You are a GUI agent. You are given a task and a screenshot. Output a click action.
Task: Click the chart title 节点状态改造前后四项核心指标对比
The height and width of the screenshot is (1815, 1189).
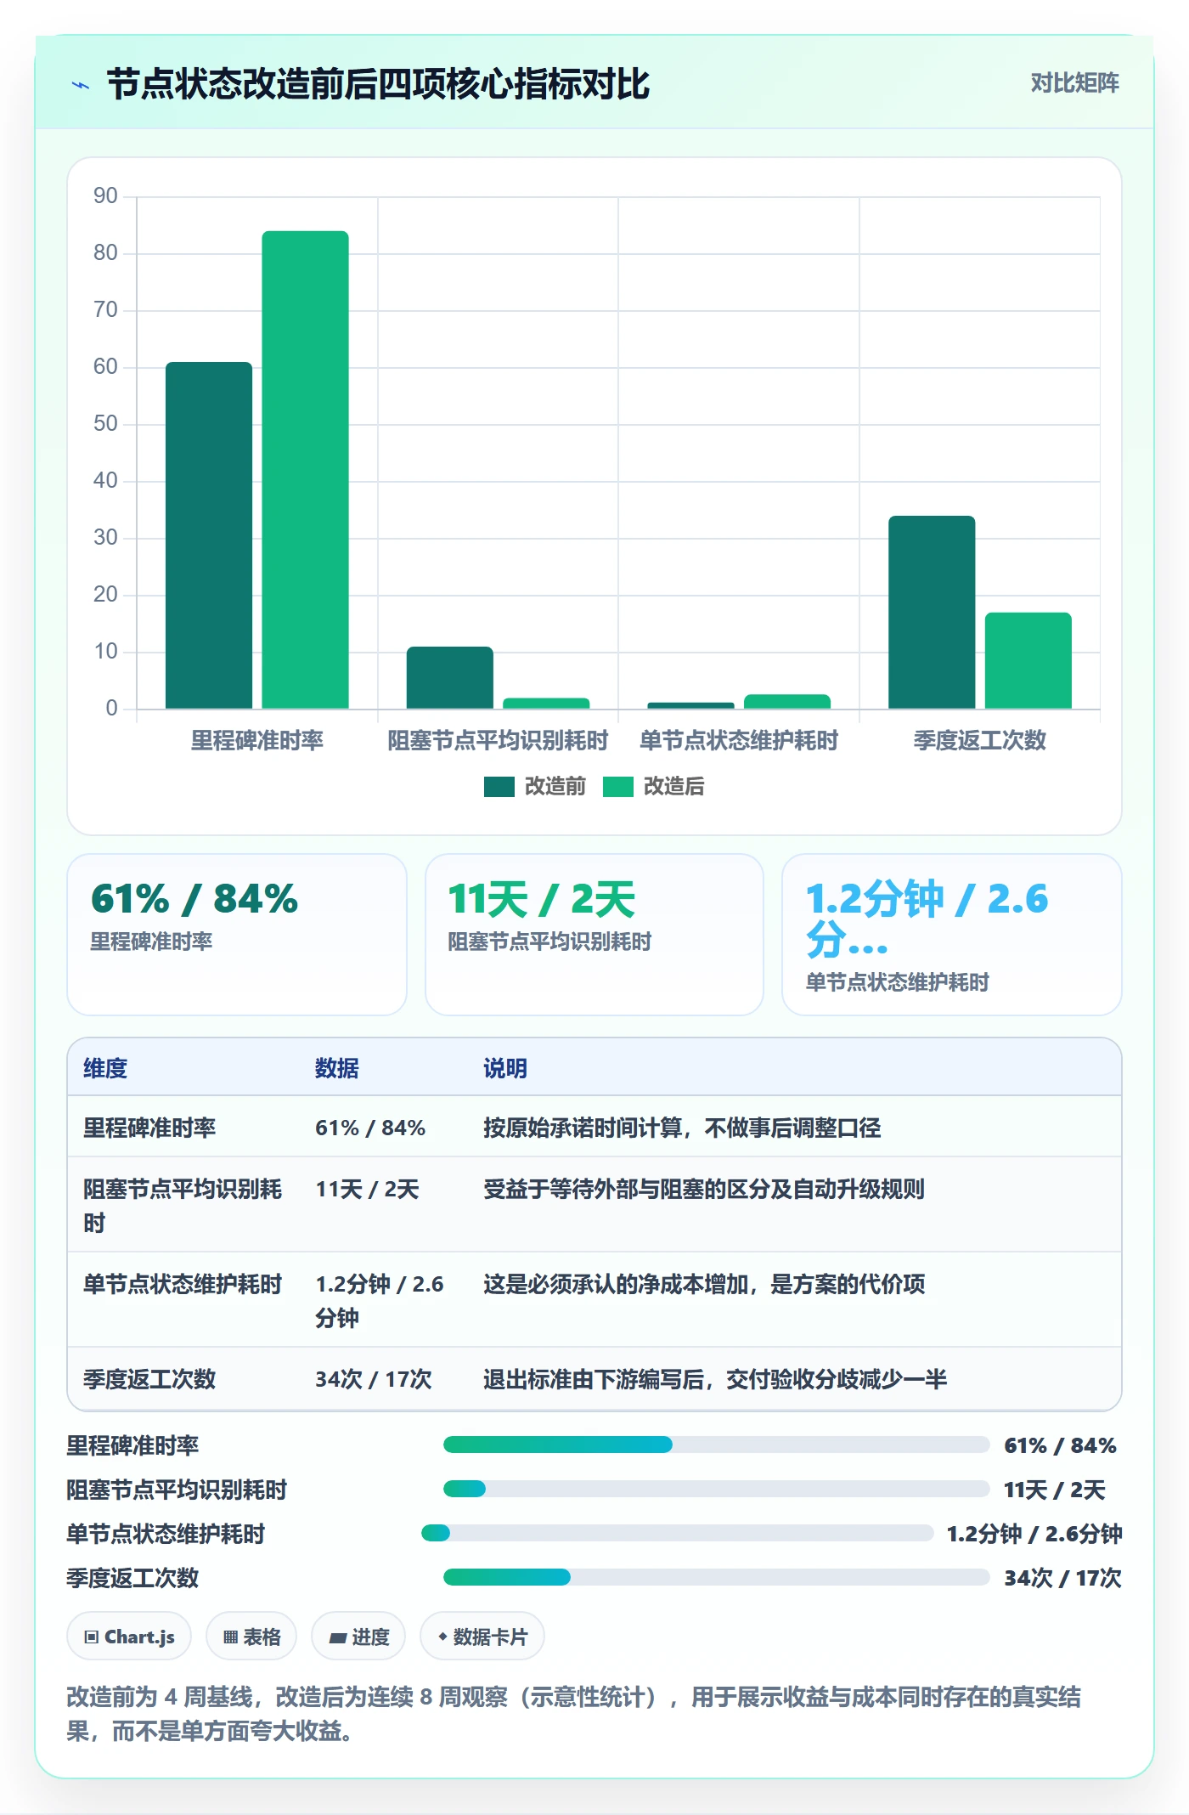click(x=378, y=84)
